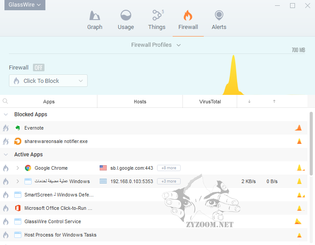Select the GlassWire Control Service name

coord(52,221)
